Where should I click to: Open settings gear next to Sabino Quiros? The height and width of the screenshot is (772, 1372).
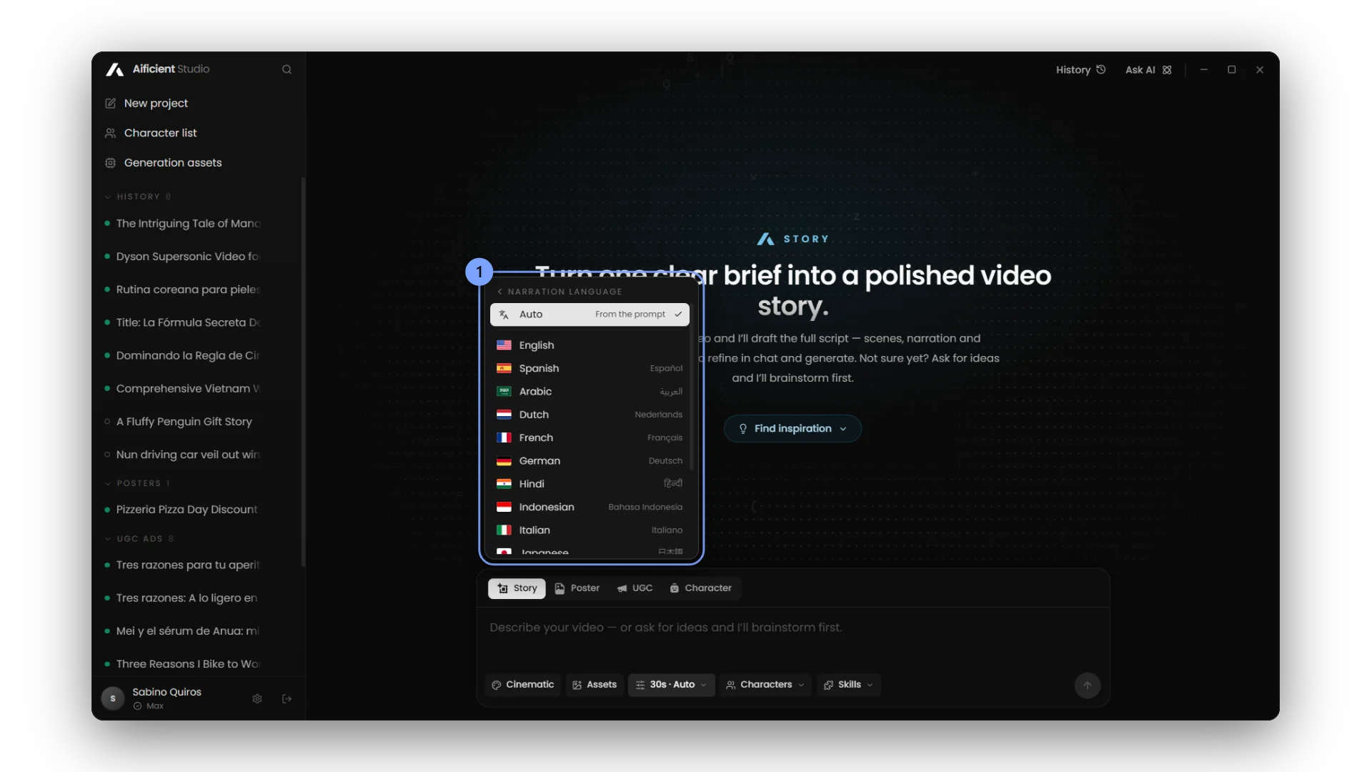coord(257,699)
